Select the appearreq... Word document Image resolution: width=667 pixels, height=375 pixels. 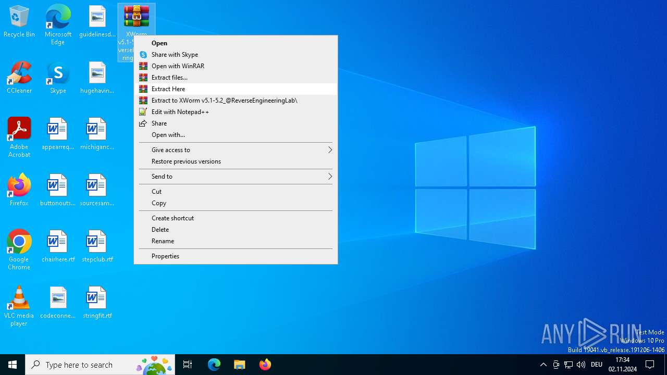(x=58, y=134)
